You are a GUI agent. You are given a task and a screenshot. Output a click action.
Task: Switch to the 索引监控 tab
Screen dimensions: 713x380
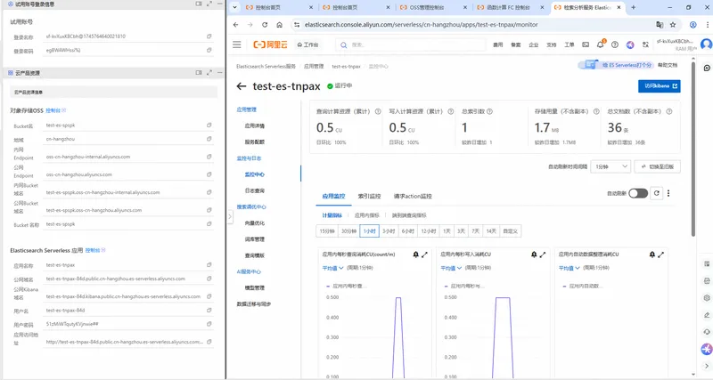click(x=369, y=196)
